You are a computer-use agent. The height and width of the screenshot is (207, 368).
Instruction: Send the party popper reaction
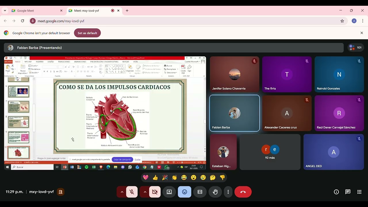tap(165, 178)
